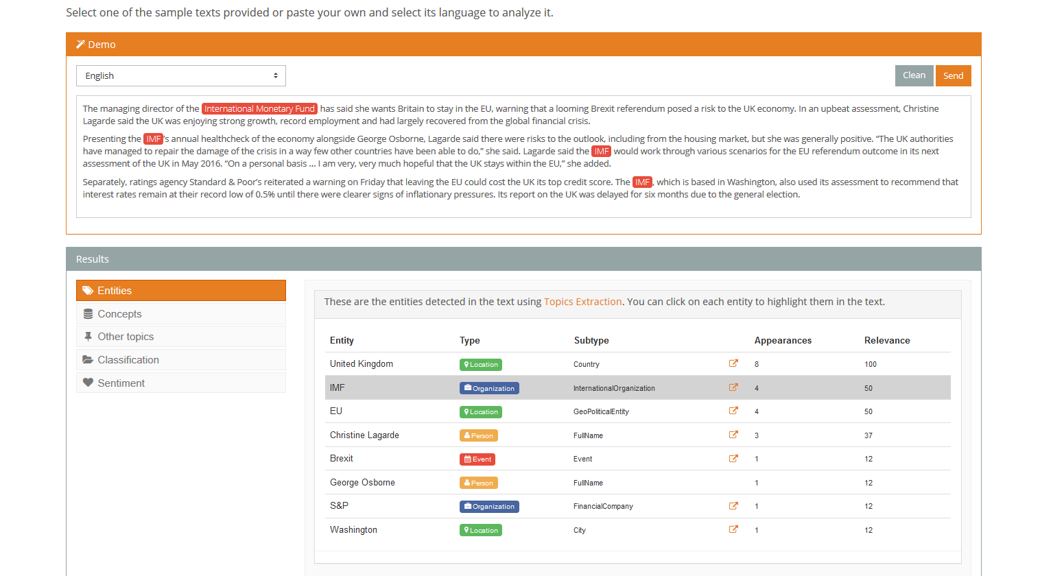Click relevance value 100 for United Kingdom
1040x576 pixels.
871,365
